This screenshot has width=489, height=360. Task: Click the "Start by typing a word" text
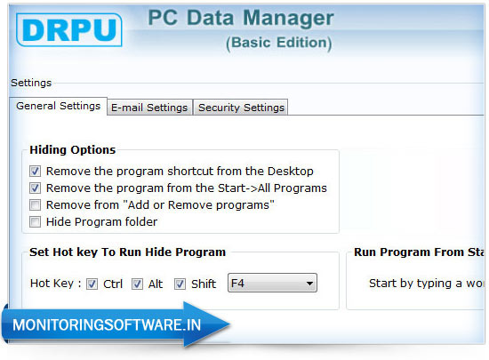coord(426,284)
